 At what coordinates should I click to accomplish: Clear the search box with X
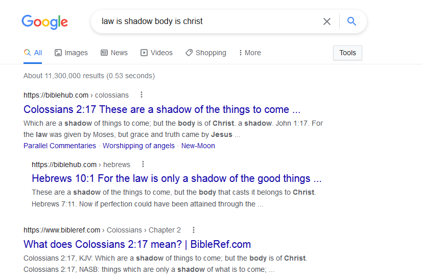(x=327, y=21)
